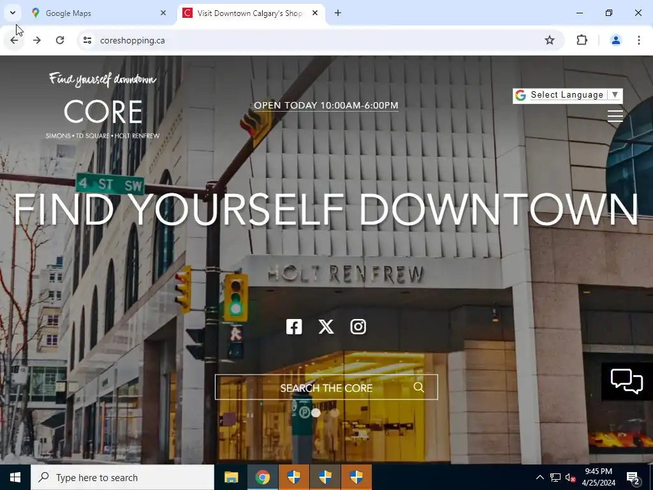Click the magnifier in Search the Core box
653x490 pixels.
418,387
